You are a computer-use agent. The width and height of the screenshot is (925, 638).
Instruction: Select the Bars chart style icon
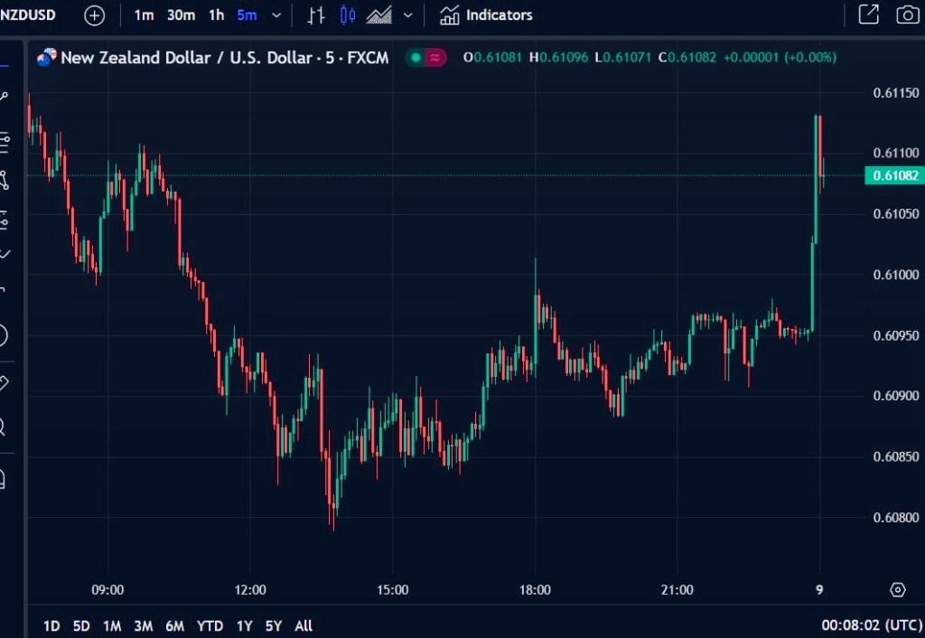(315, 15)
